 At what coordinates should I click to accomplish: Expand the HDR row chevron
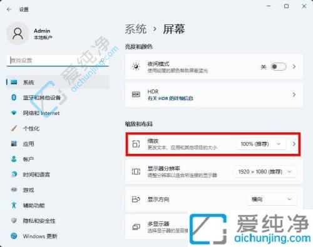(x=294, y=95)
